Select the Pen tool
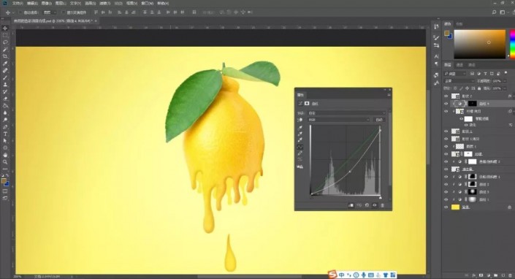 (x=5, y=126)
